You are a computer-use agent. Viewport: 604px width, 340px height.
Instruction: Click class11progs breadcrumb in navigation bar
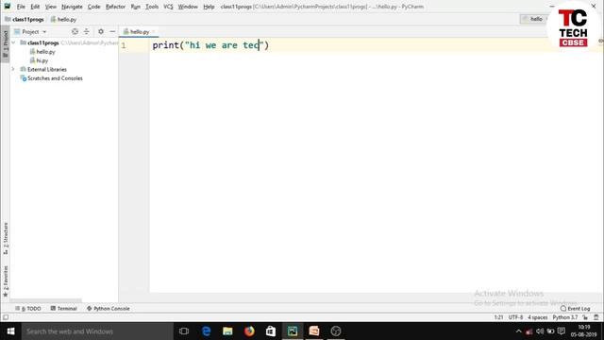25,19
